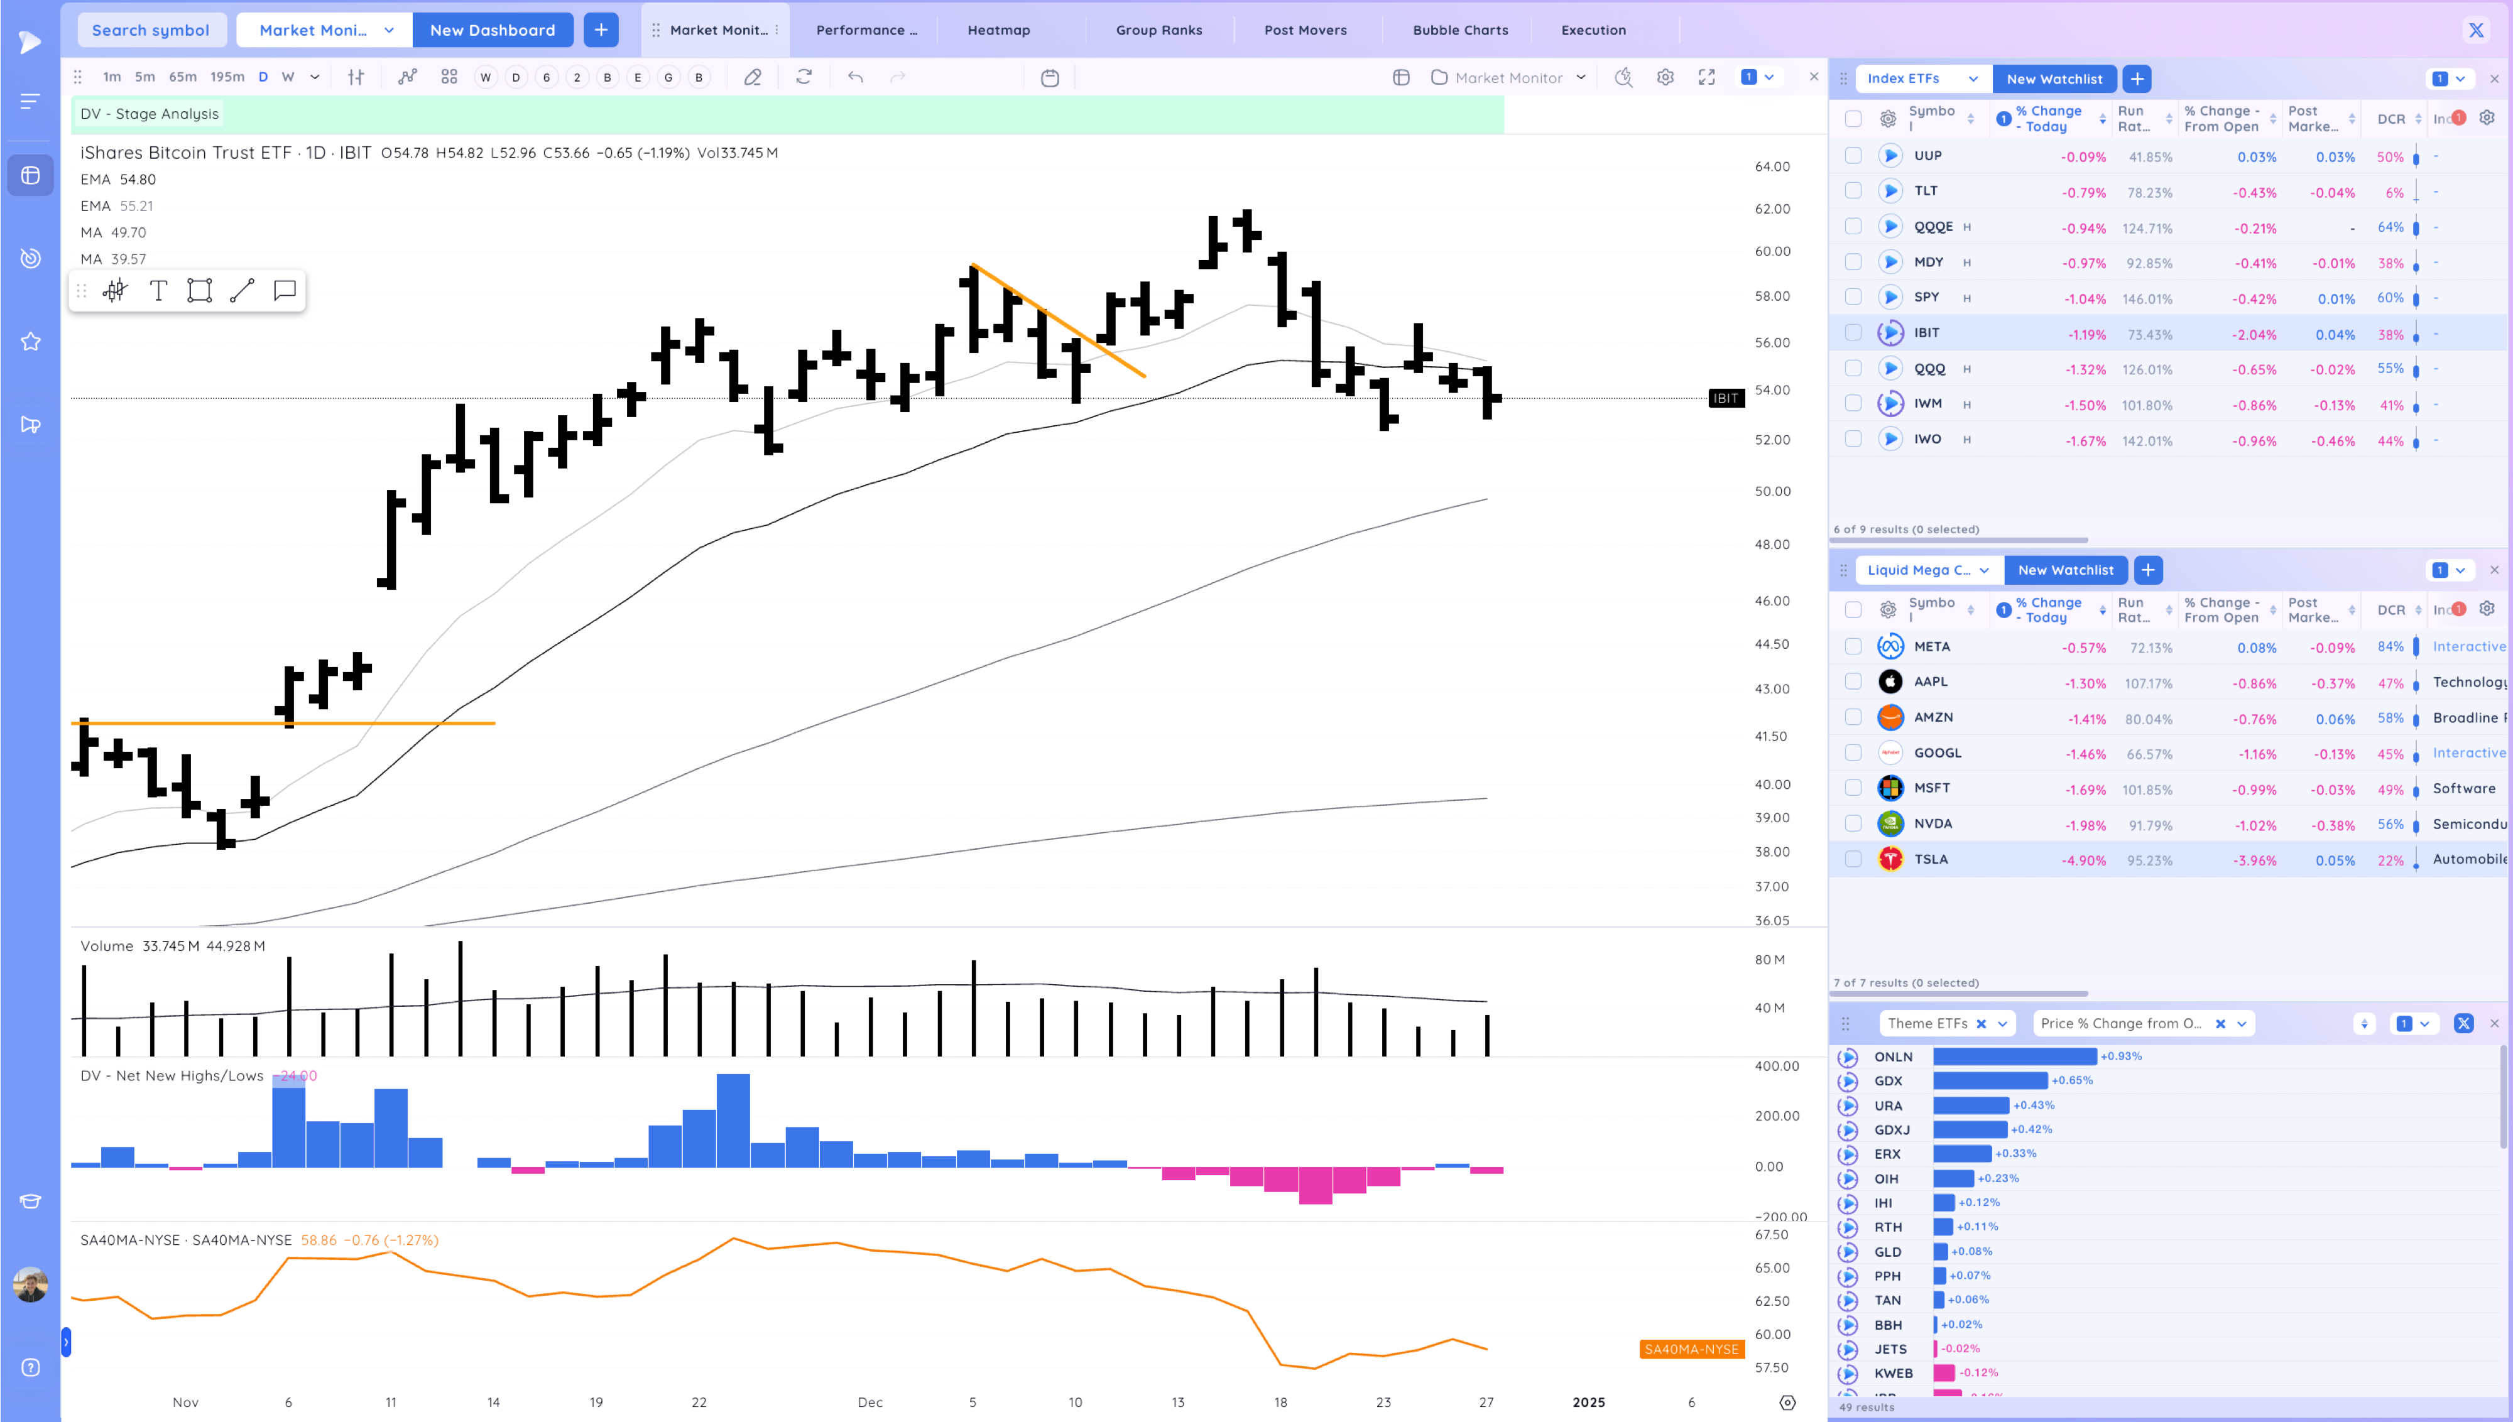This screenshot has height=1422, width=2513.
Task: Select the text annotation tool
Action: tap(158, 290)
